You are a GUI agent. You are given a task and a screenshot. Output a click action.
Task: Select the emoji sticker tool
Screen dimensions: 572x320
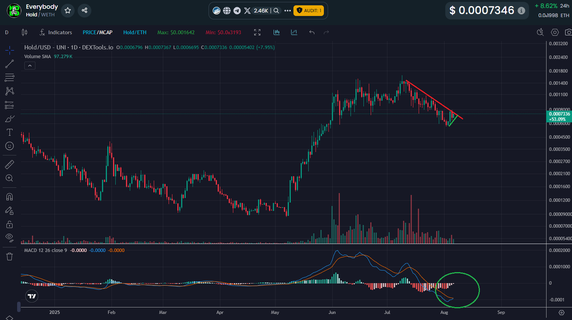coord(10,146)
